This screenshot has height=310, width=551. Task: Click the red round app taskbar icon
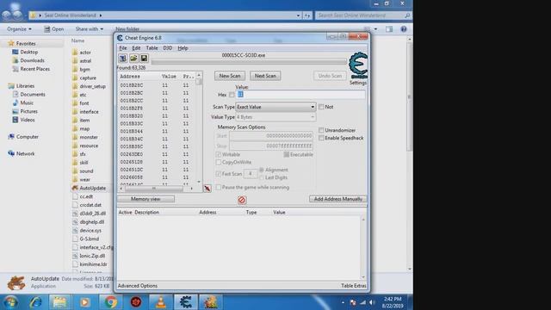click(136, 302)
